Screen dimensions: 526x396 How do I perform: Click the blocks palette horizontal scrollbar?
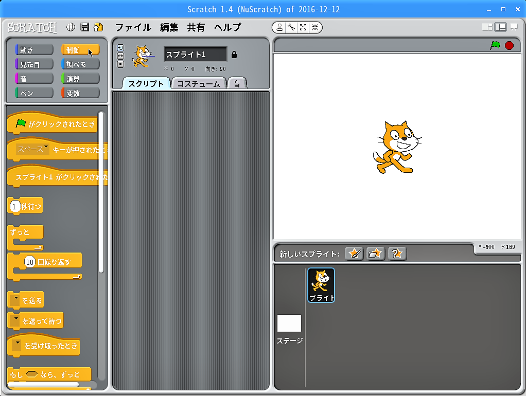(43, 384)
